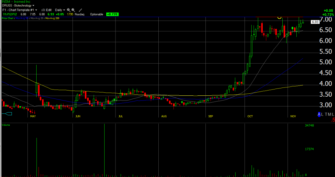
Task: Click the Optionable label
Action: click(x=97, y=14)
